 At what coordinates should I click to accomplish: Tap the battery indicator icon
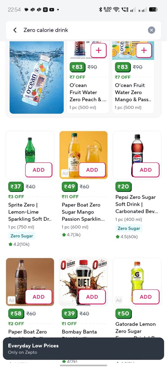click(153, 10)
